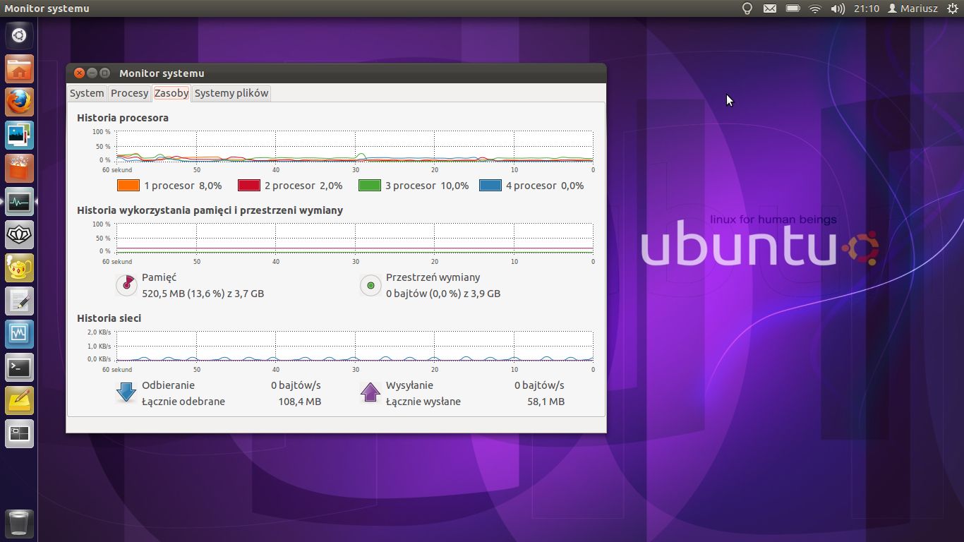Viewport: 964px width, 542px height.
Task: Switch to the System tab
Action: [x=87, y=93]
